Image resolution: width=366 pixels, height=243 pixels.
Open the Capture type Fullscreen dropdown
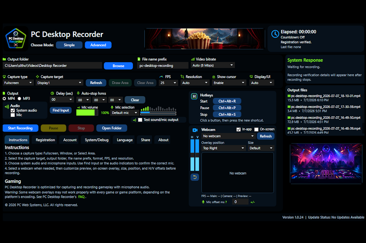tap(18, 83)
